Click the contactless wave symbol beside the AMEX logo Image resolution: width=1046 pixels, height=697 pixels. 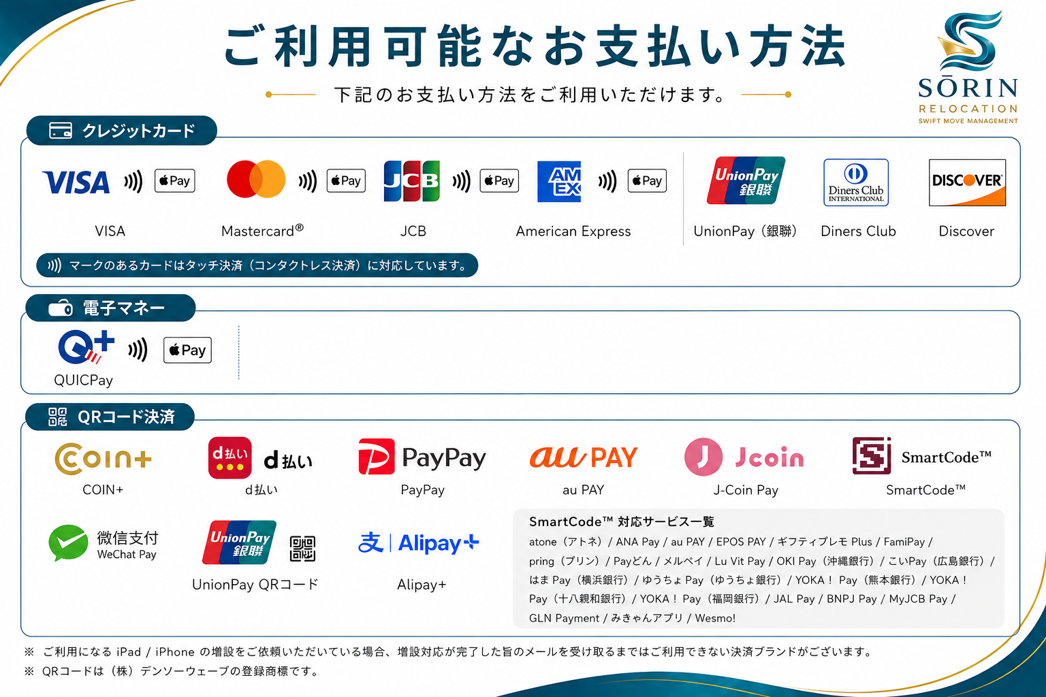607,182
